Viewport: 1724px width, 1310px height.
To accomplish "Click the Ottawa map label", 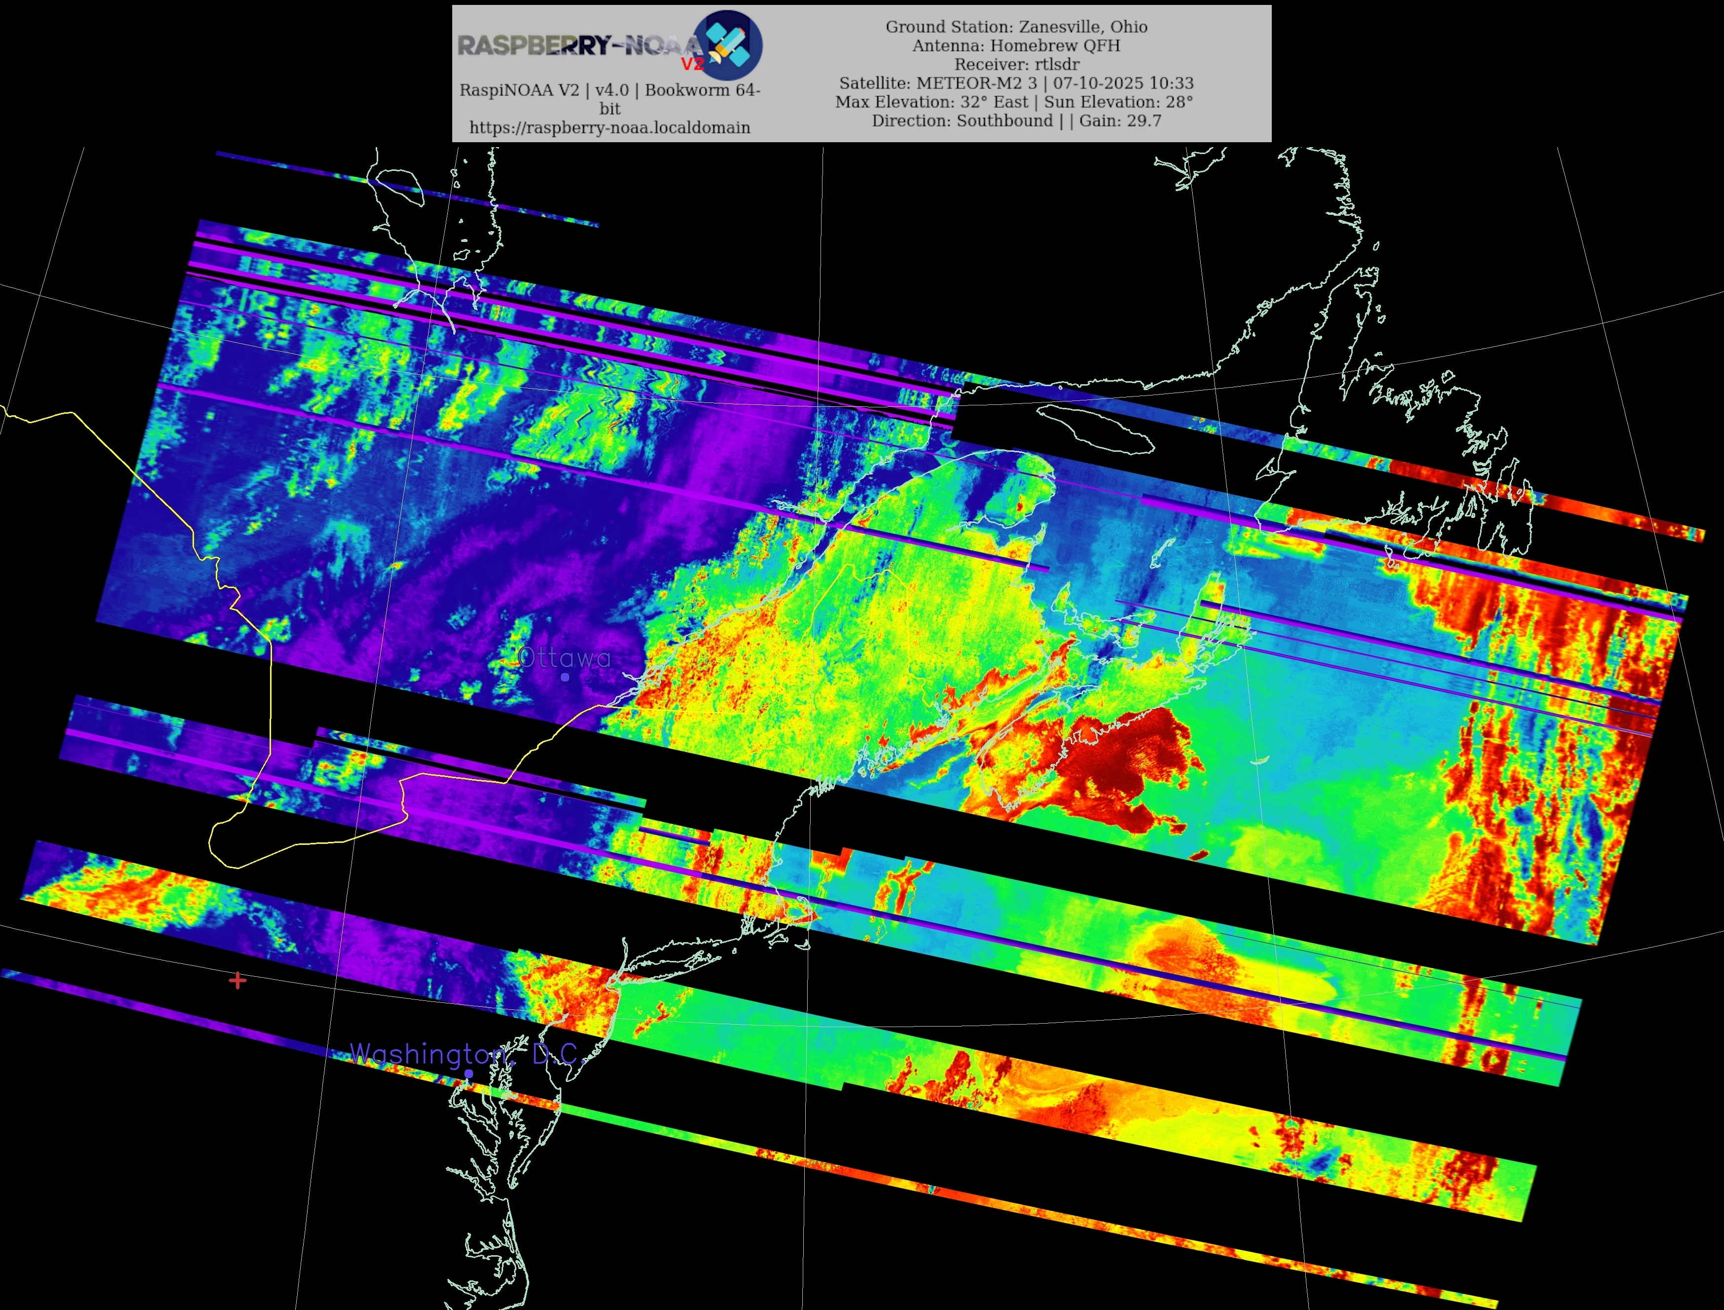I will [x=564, y=657].
